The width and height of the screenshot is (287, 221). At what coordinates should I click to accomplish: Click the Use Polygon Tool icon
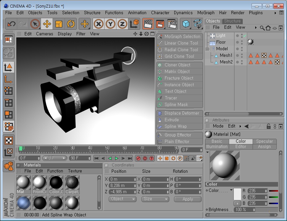(x=9, y=115)
